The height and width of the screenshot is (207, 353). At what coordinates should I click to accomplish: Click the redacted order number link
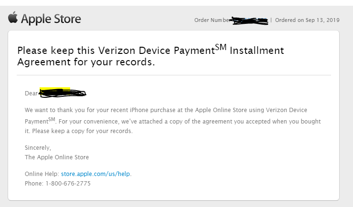click(249, 21)
